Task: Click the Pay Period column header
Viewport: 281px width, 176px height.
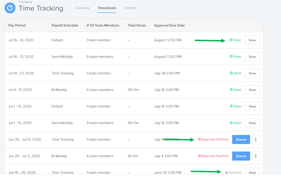Action: point(17,25)
